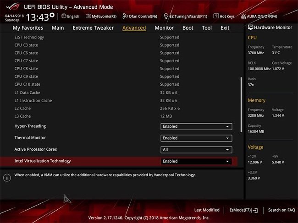Change language via English button

coord(70,16)
